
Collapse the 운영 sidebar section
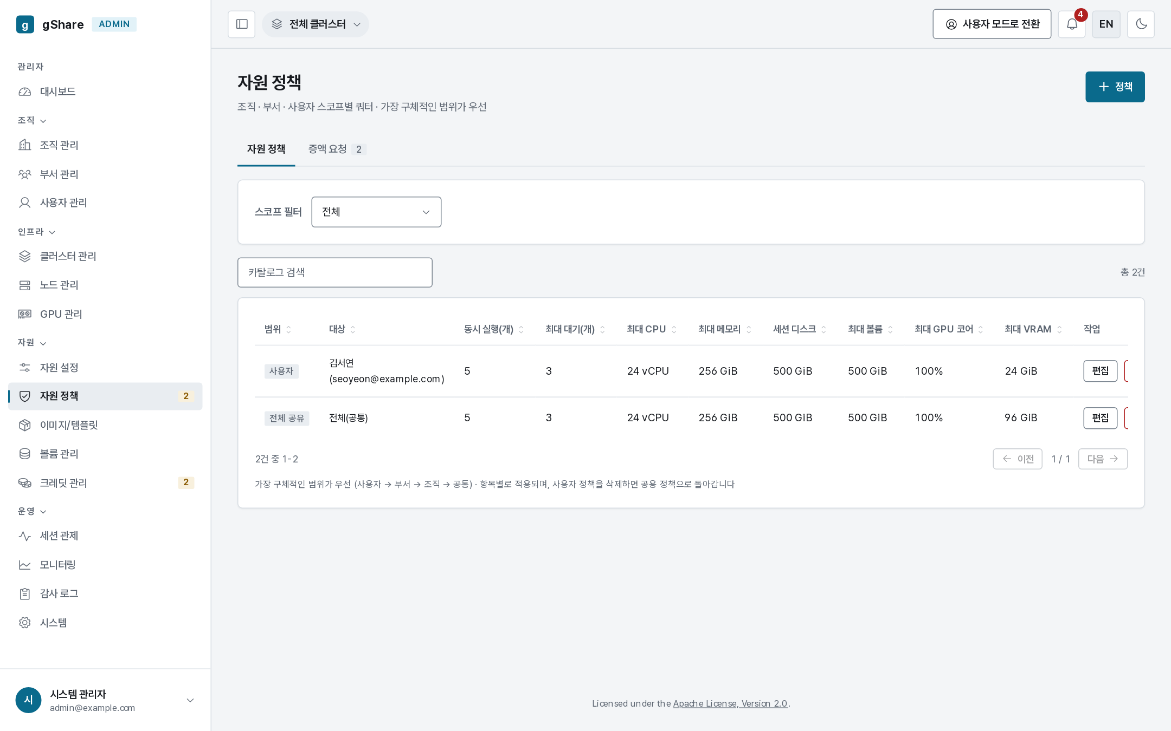[32, 511]
